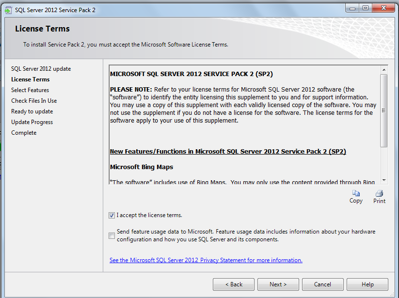Open the SQL Server 2012 Privacy Statement link
This screenshot has width=399, height=298.
tap(206, 260)
